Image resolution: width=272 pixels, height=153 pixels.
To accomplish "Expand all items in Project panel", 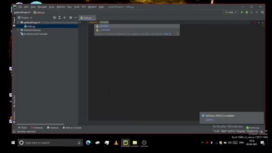I will pos(59,18).
